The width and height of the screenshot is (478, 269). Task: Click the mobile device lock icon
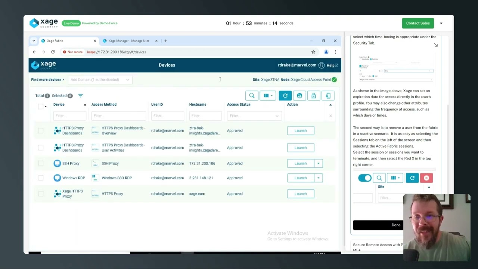click(328, 96)
